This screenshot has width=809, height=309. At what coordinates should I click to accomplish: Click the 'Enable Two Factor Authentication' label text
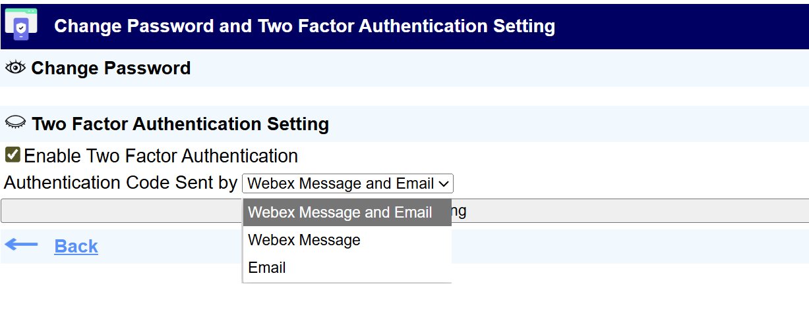tap(161, 156)
